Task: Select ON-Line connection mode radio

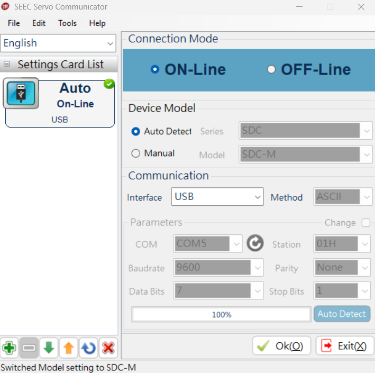Action: tap(155, 69)
